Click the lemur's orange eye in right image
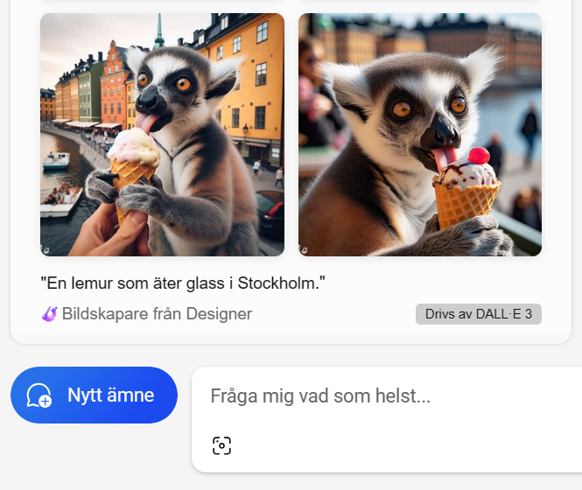Screen dimensions: 582x490 point(402,109)
